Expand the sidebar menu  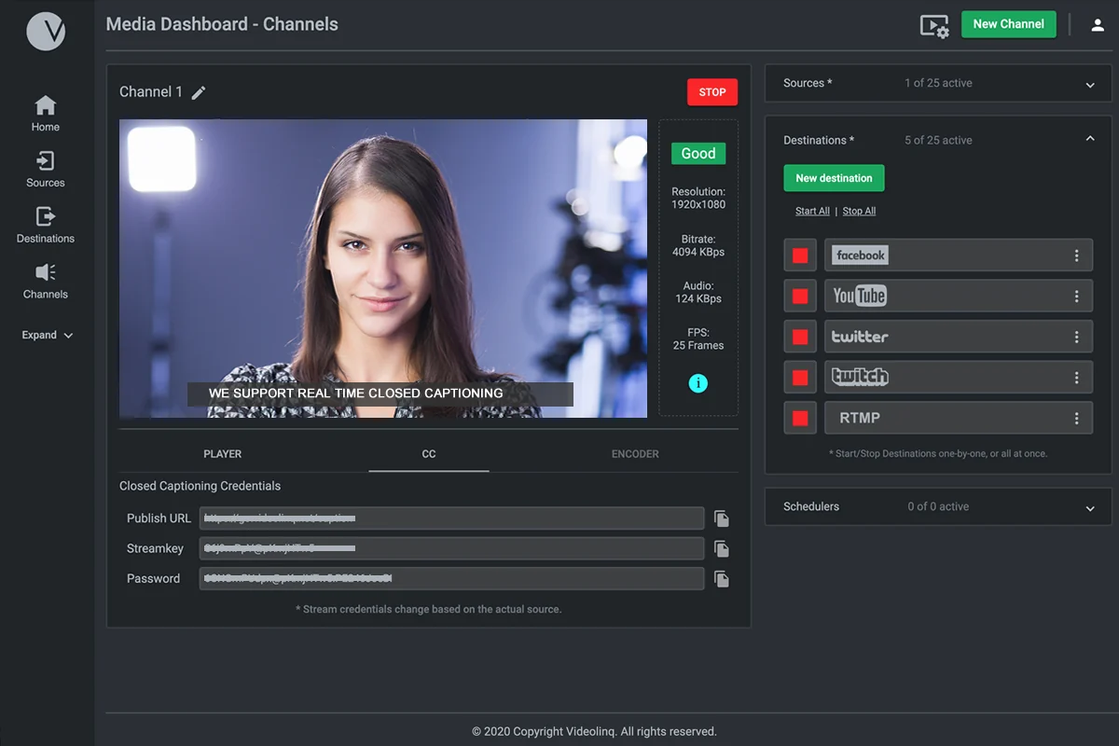48,335
